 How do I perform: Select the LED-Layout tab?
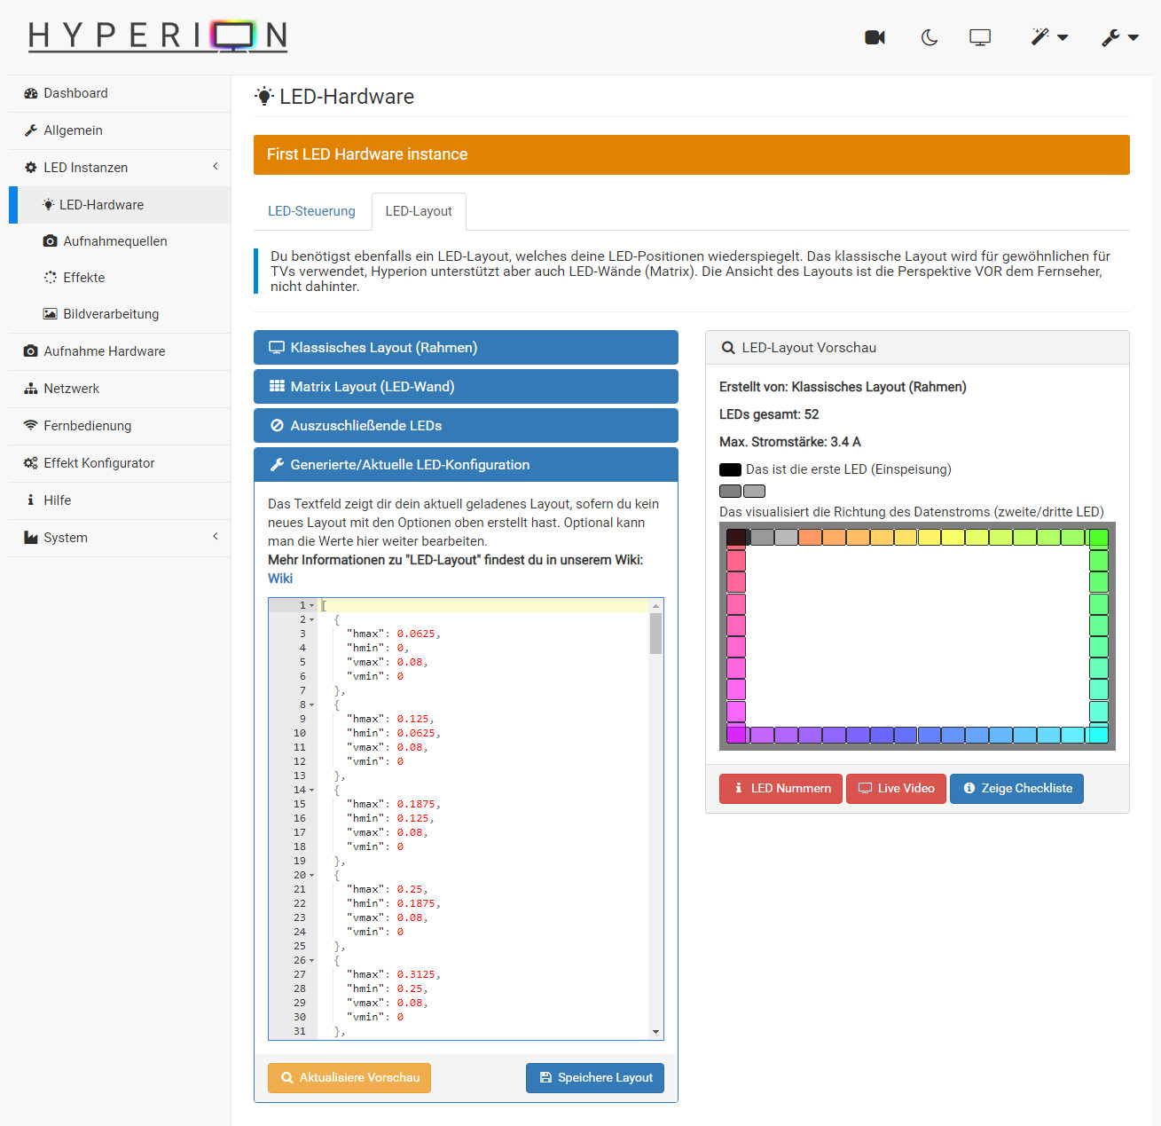419,211
